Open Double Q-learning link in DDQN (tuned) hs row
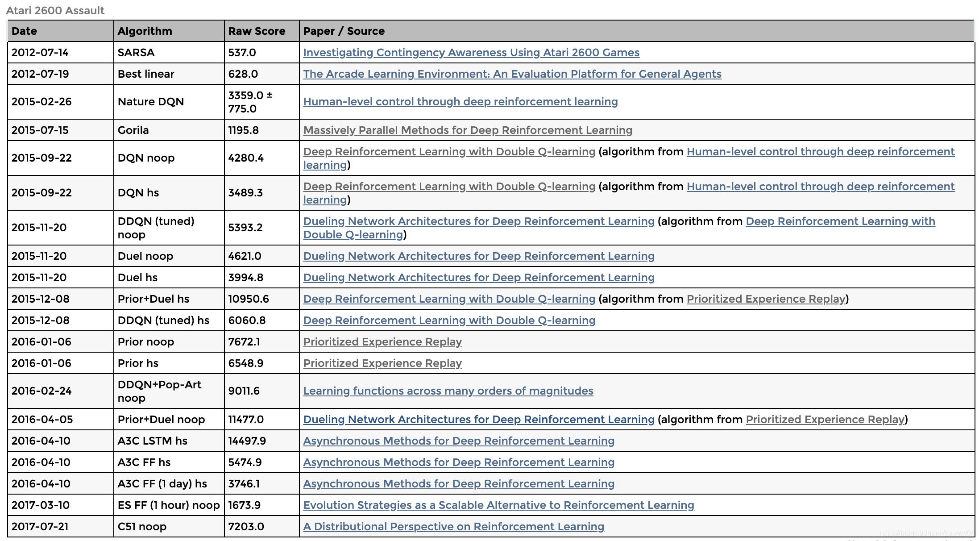 click(449, 320)
